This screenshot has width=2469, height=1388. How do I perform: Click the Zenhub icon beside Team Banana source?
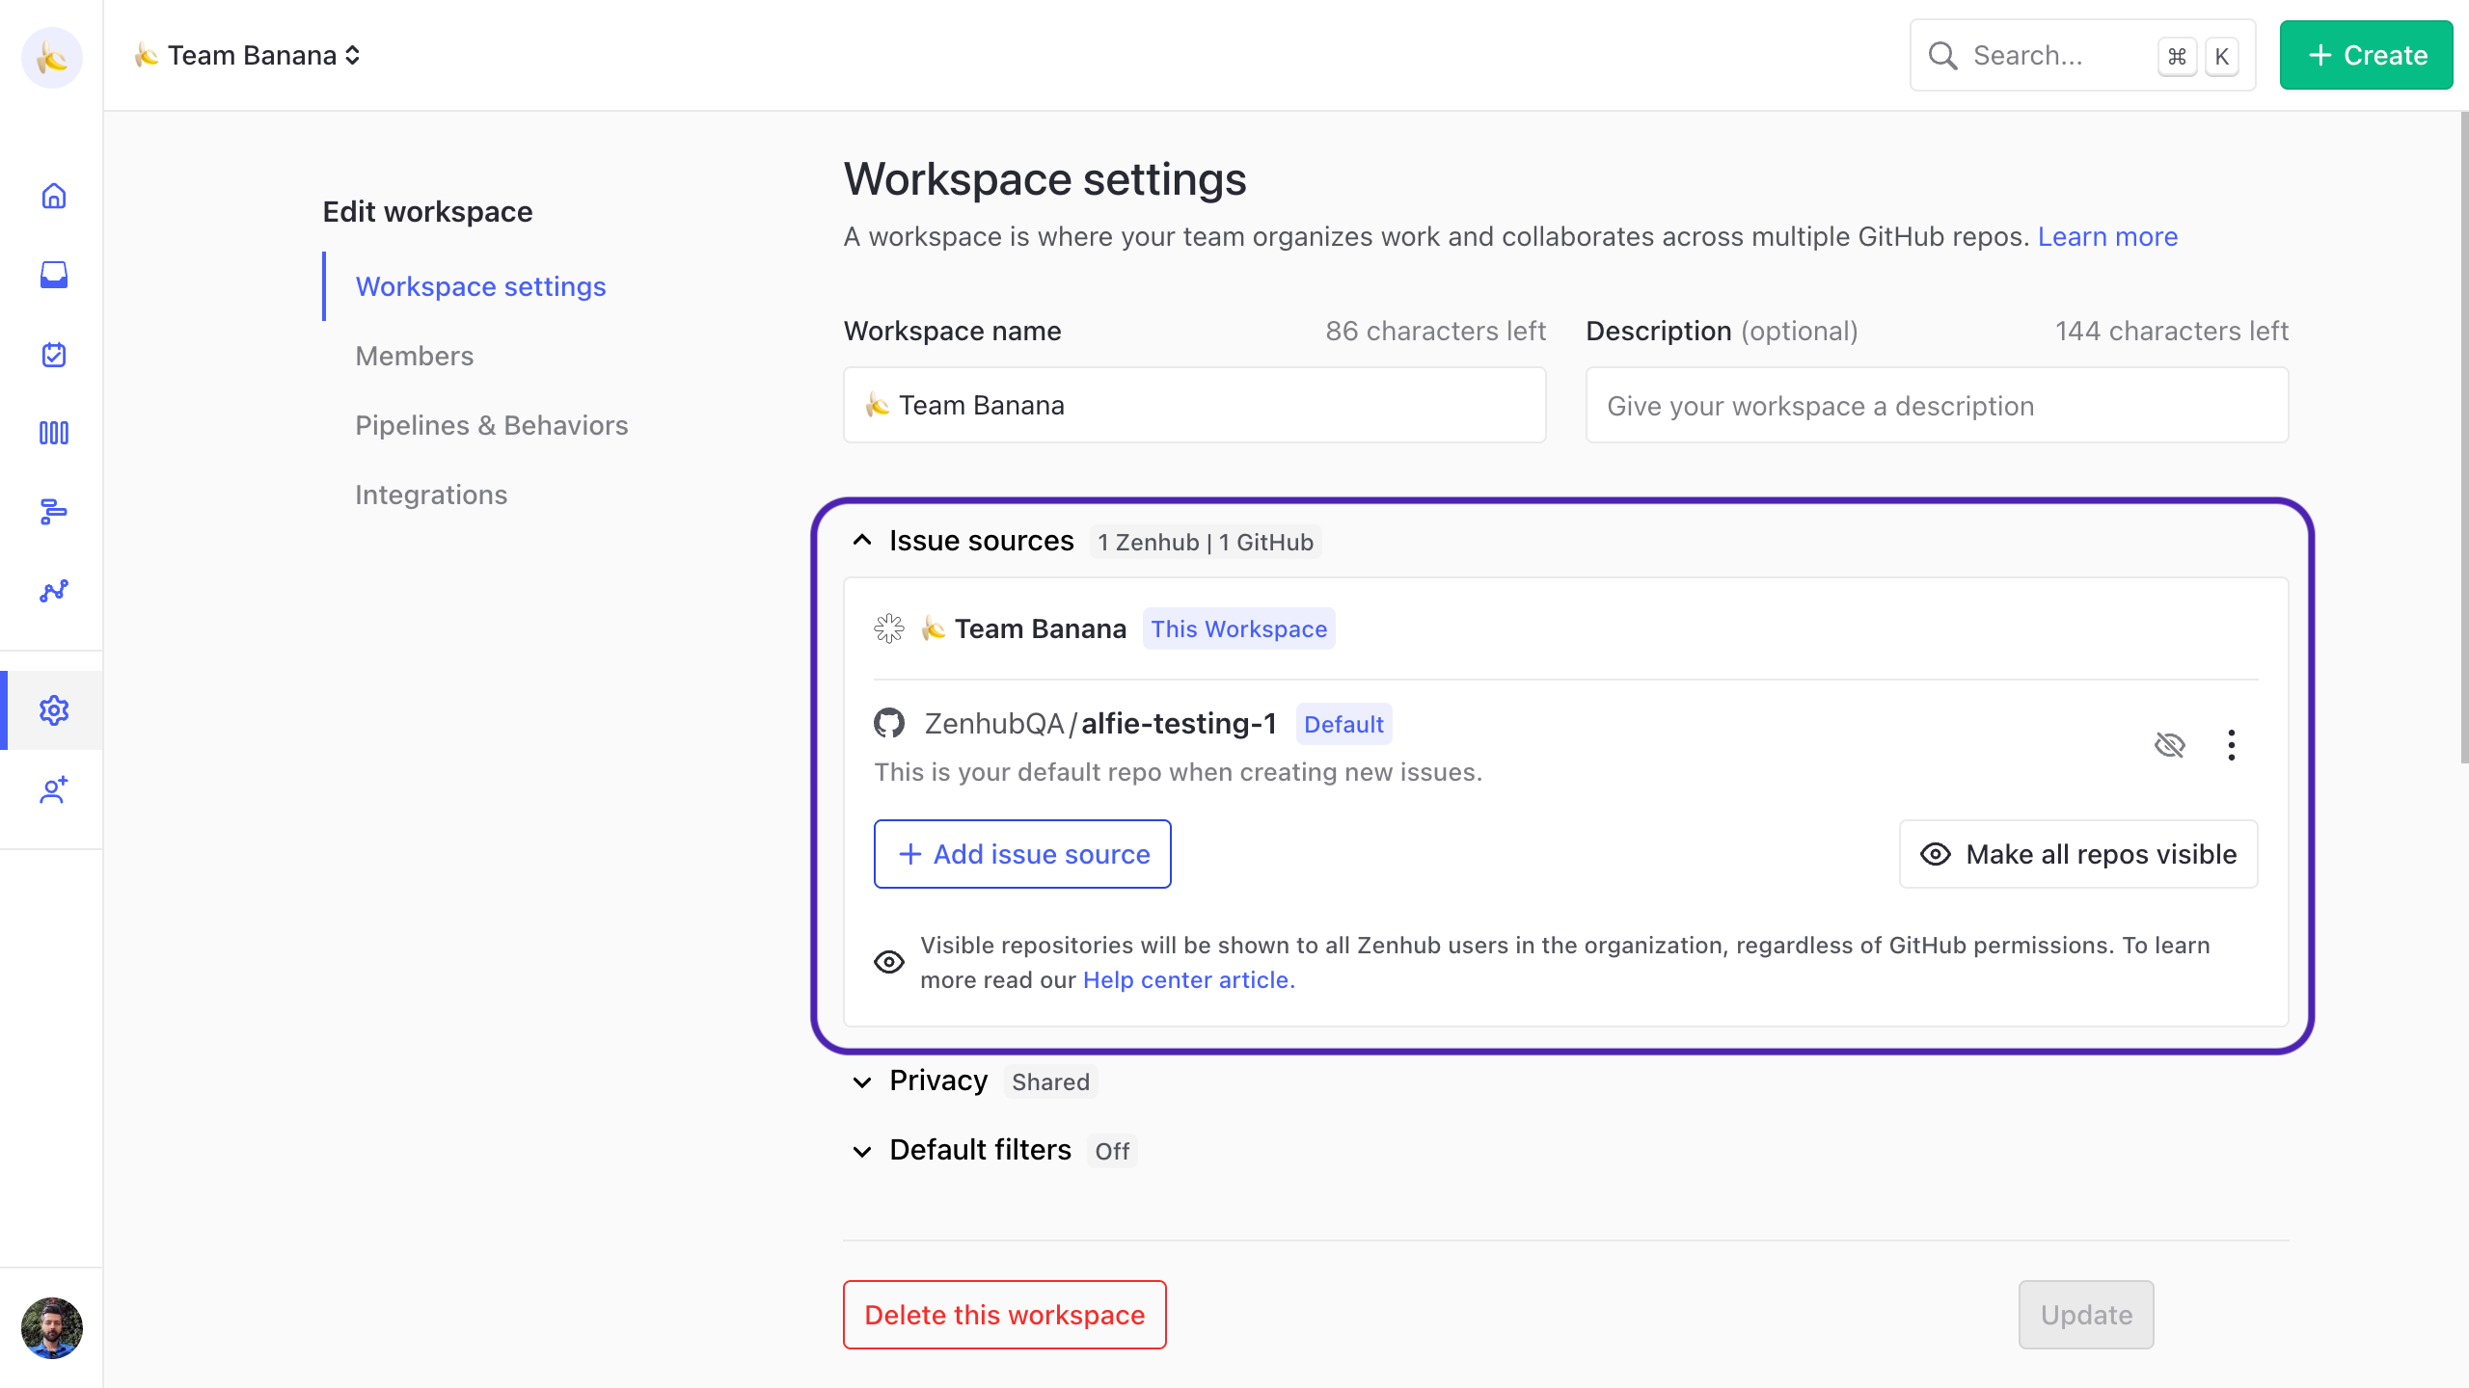[889, 628]
